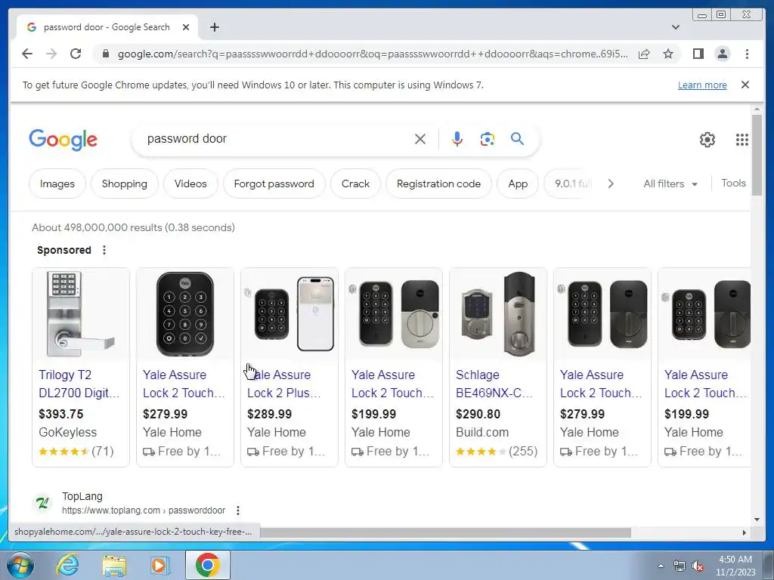Open Chrome side panel
Viewport: 774px width, 580px height.
point(698,54)
